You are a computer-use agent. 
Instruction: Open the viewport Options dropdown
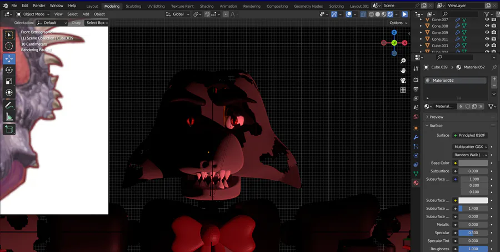click(398, 23)
